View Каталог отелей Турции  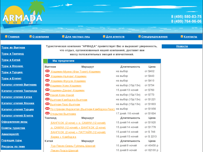18,109
